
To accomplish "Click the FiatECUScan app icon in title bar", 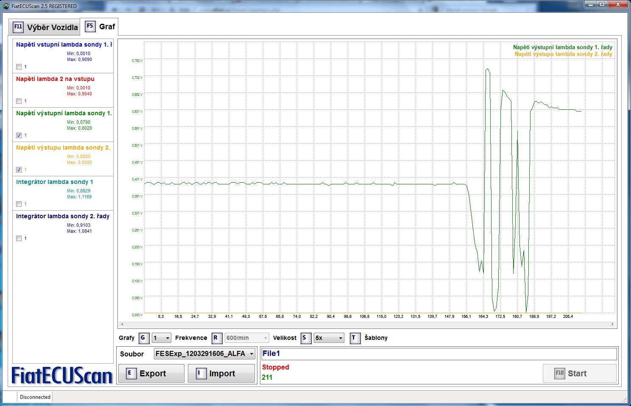I will click(x=6, y=6).
